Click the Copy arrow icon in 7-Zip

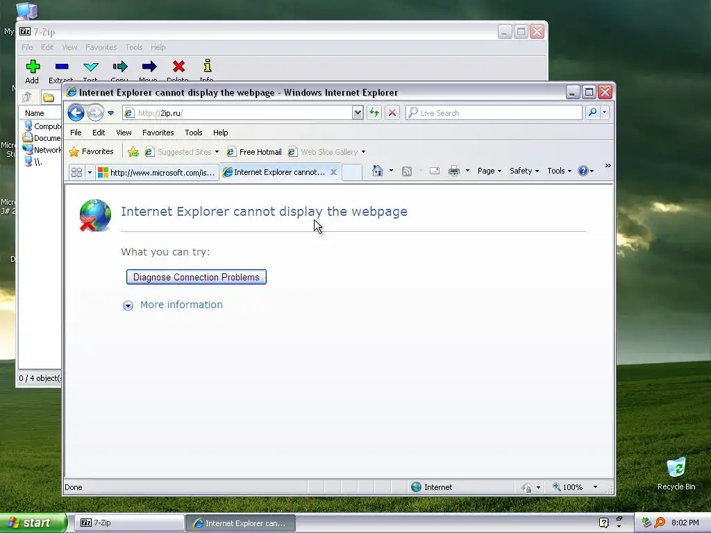pos(119,67)
